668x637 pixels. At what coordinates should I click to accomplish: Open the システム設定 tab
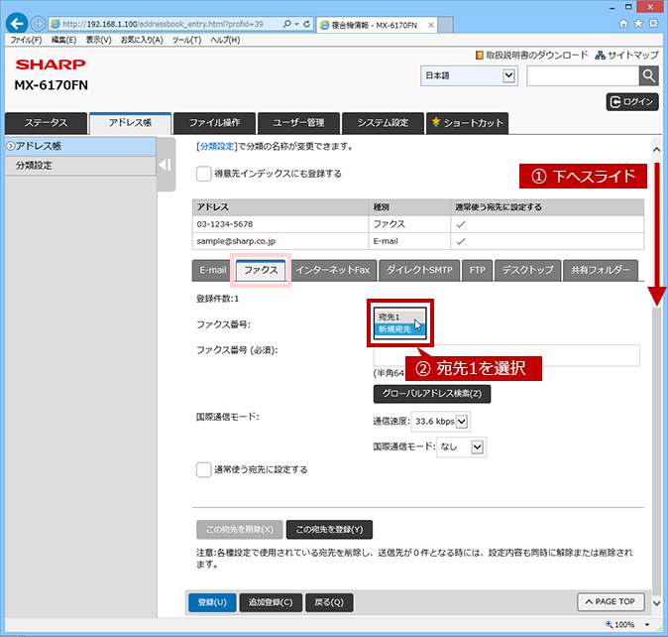click(383, 123)
